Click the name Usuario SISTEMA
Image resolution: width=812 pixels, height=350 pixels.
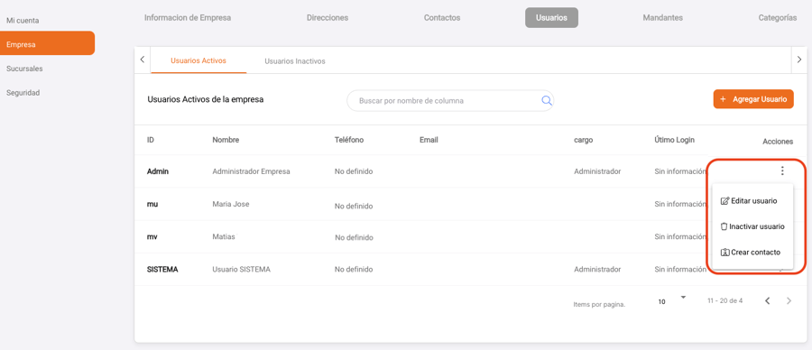point(241,269)
